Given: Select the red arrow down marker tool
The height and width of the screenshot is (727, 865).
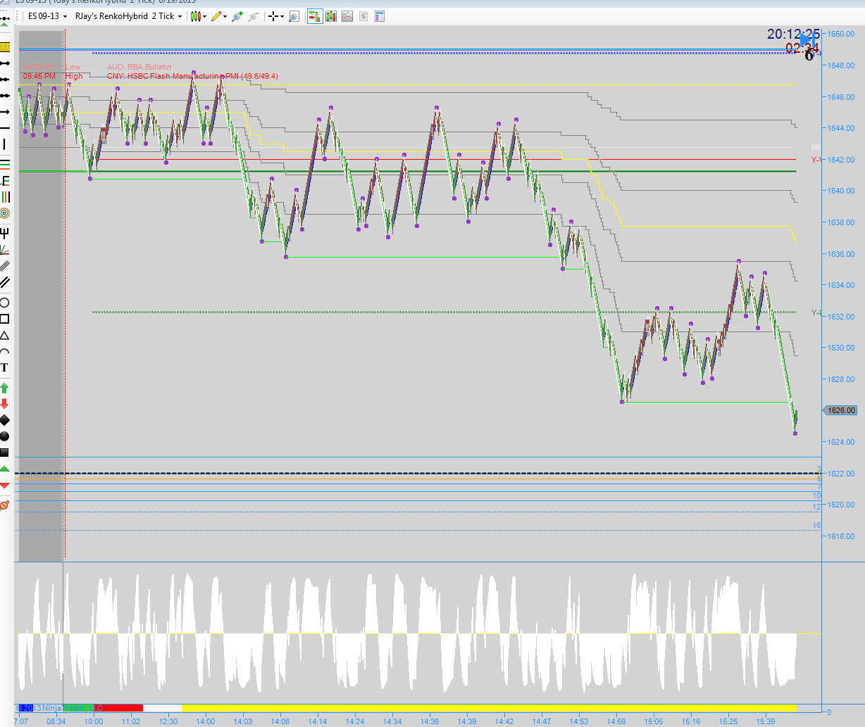Looking at the screenshot, I should click(x=5, y=403).
